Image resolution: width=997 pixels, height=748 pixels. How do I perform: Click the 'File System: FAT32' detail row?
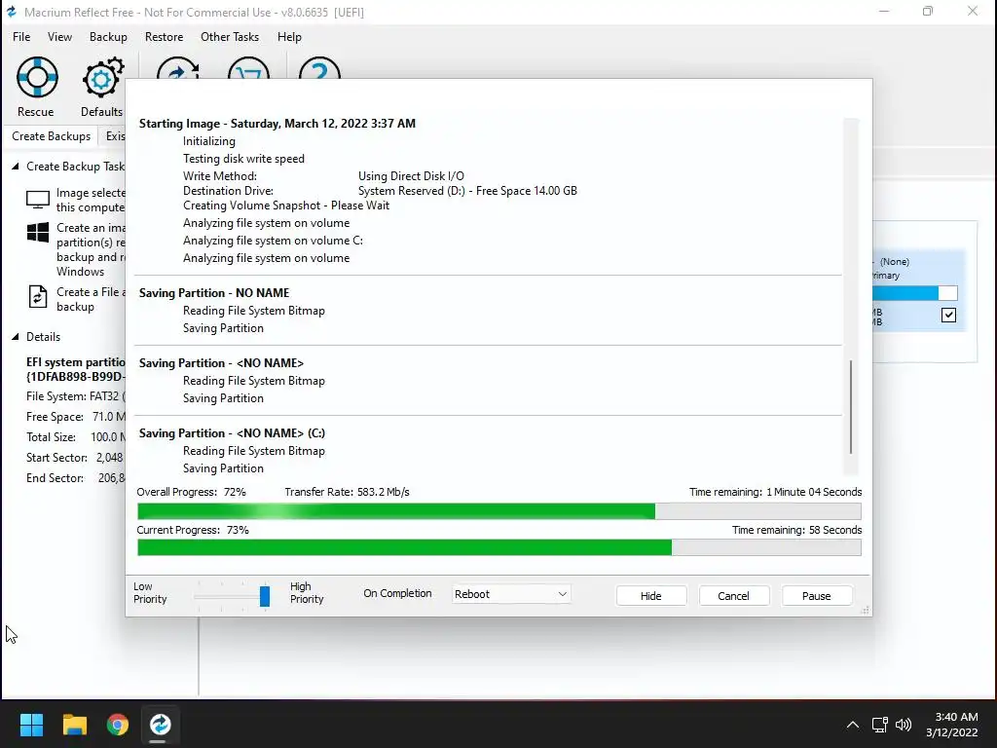[x=76, y=396]
